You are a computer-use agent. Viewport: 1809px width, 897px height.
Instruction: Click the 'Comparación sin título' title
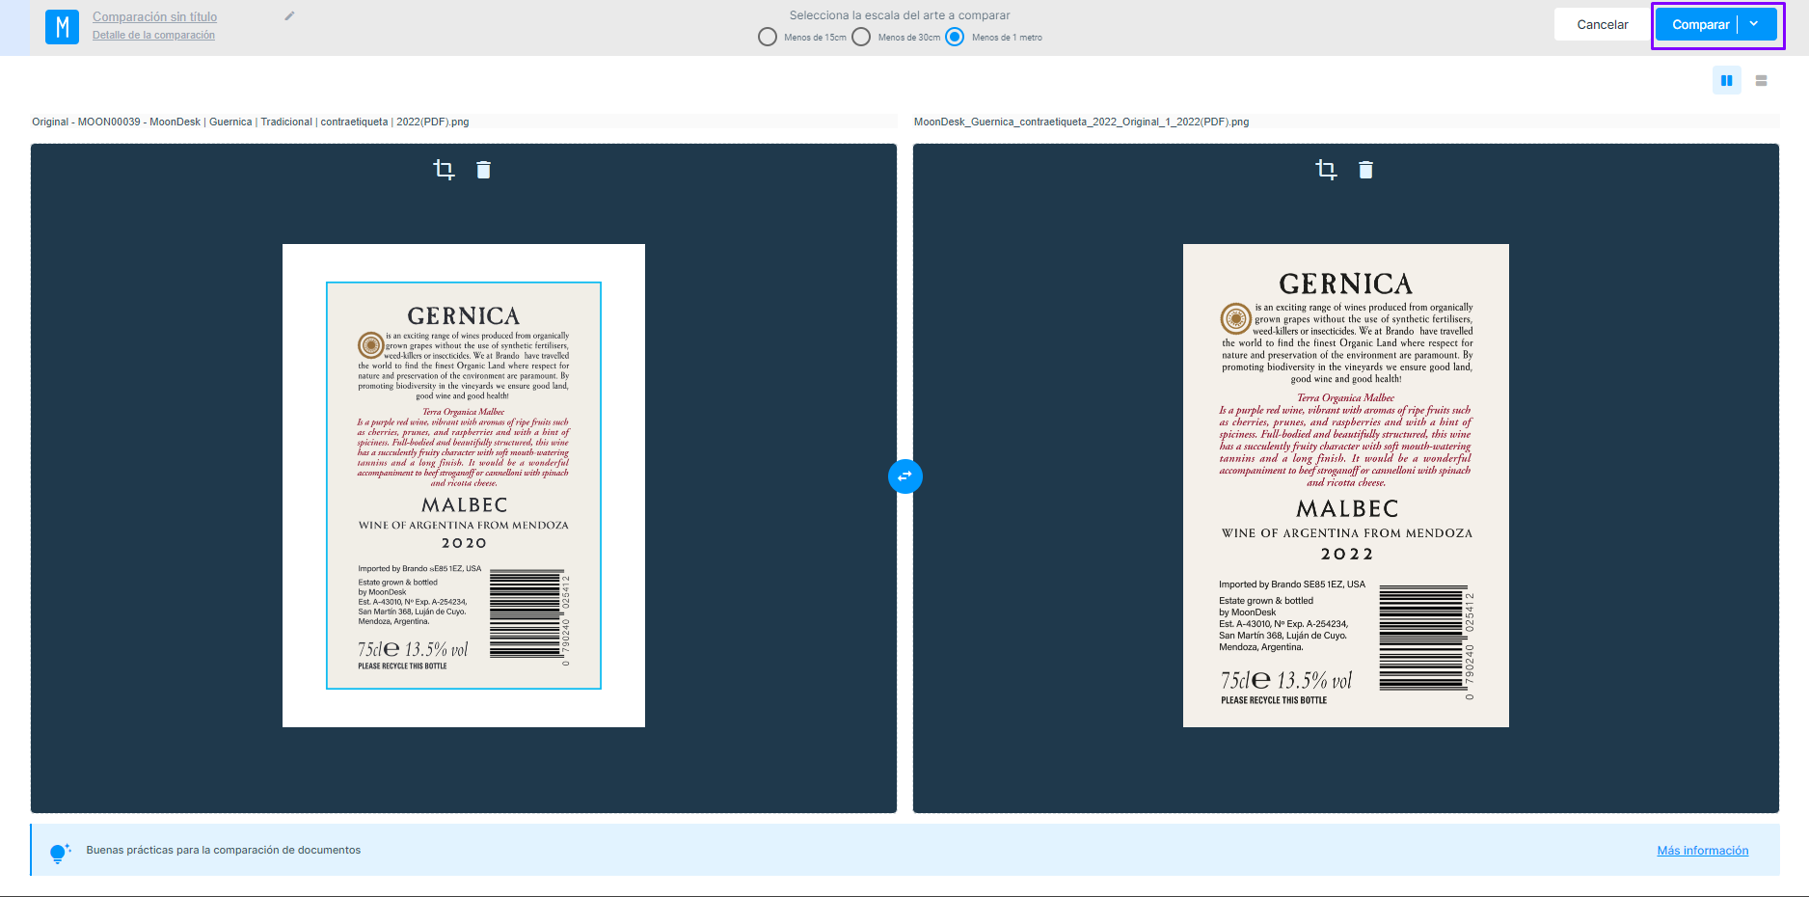[154, 16]
